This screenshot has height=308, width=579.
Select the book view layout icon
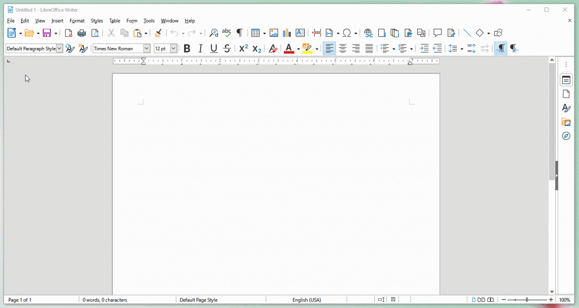pos(490,300)
